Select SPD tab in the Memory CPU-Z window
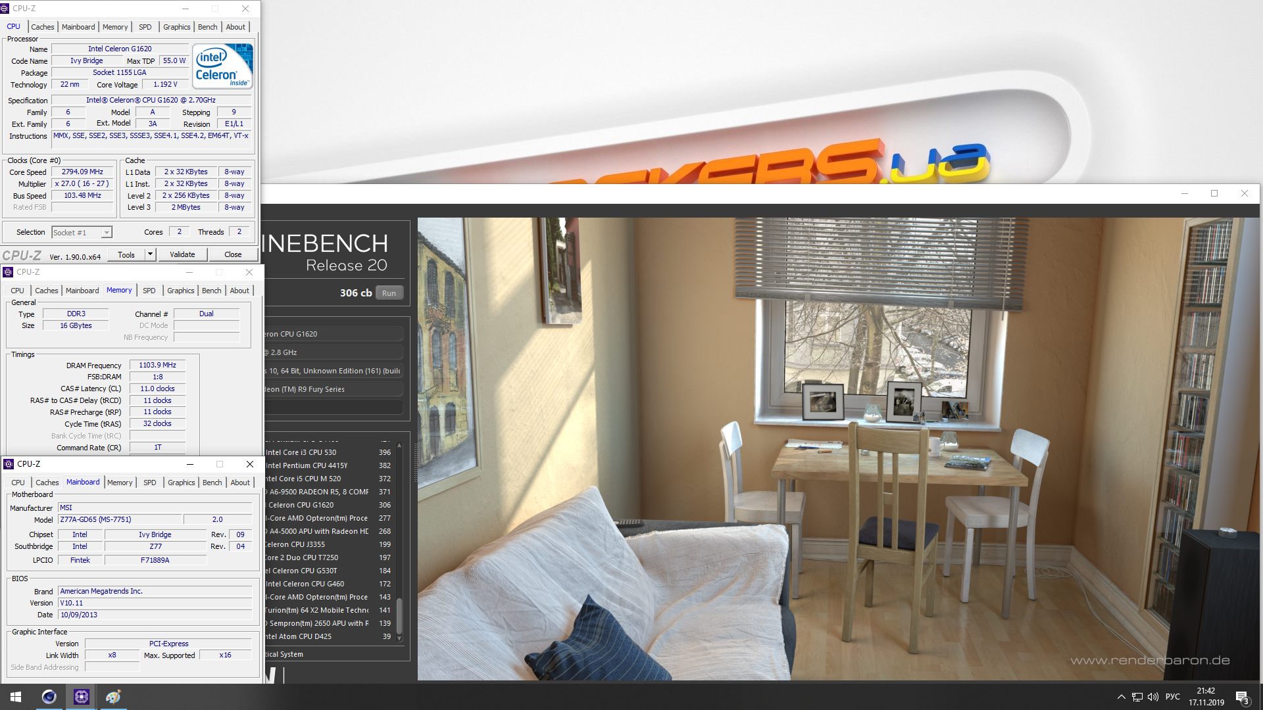This screenshot has width=1263, height=710. 149,291
